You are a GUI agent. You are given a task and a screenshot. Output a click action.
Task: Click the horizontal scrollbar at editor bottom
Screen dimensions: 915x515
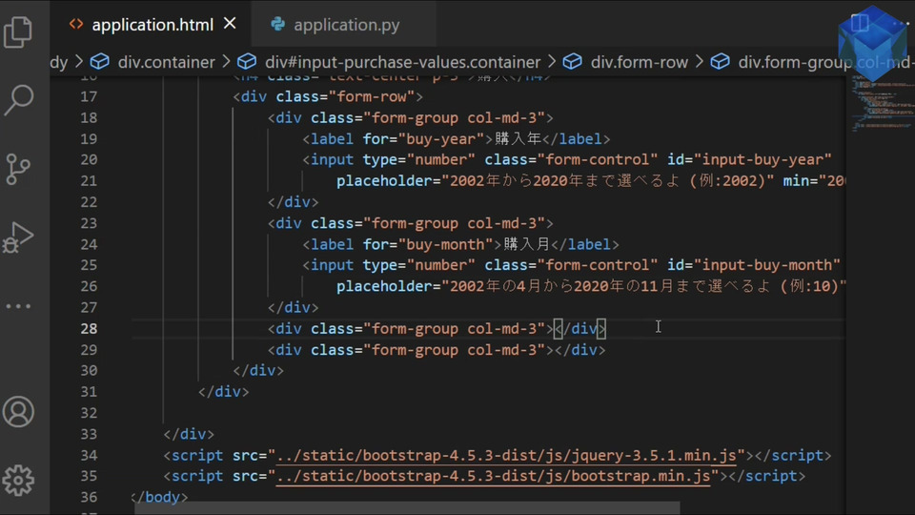[x=407, y=508]
